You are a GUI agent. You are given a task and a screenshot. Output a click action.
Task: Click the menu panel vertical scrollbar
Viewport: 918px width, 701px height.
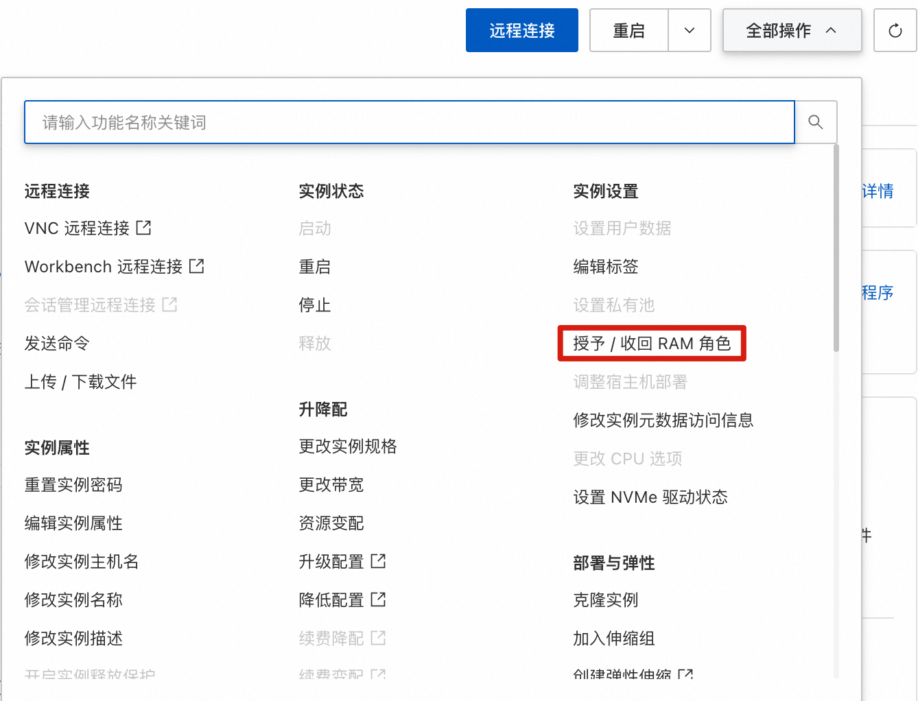(x=836, y=248)
